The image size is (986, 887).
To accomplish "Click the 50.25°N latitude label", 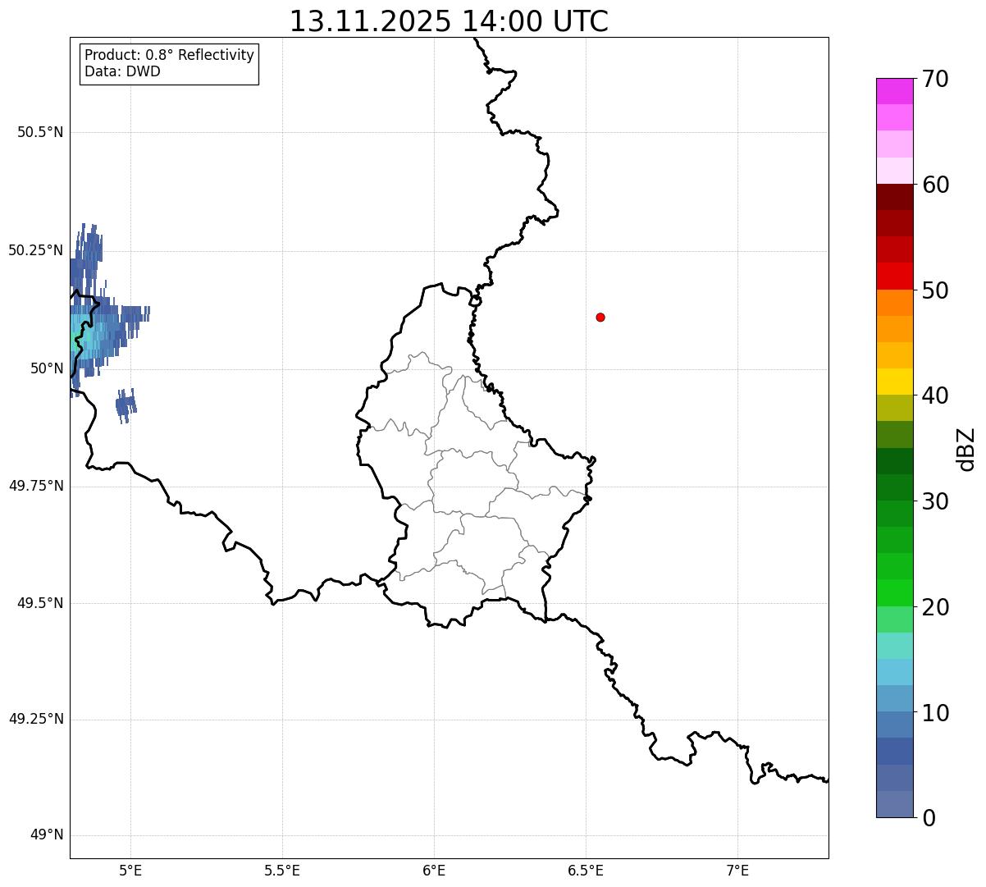I will tap(35, 250).
